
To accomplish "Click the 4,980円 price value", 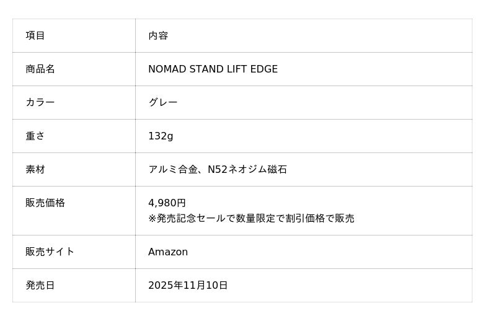I will pos(167,203).
